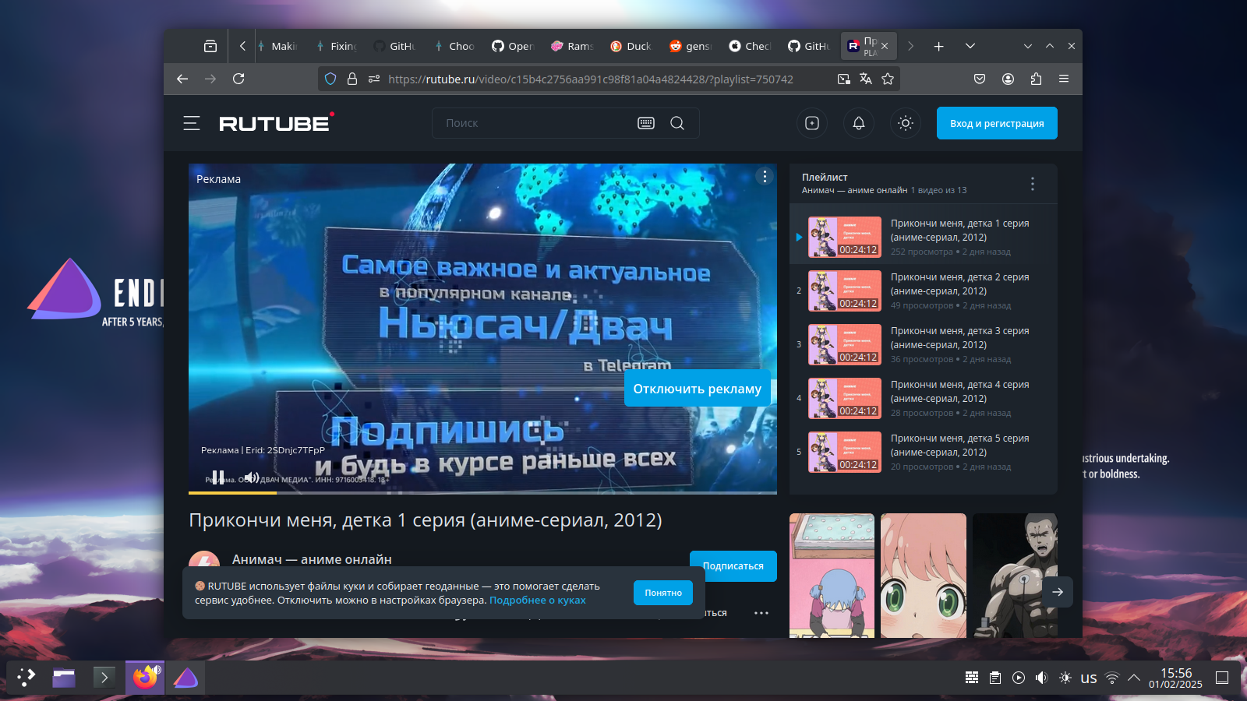The image size is (1247, 701).
Task: Select playlist video '5 серия'
Action: [925, 452]
